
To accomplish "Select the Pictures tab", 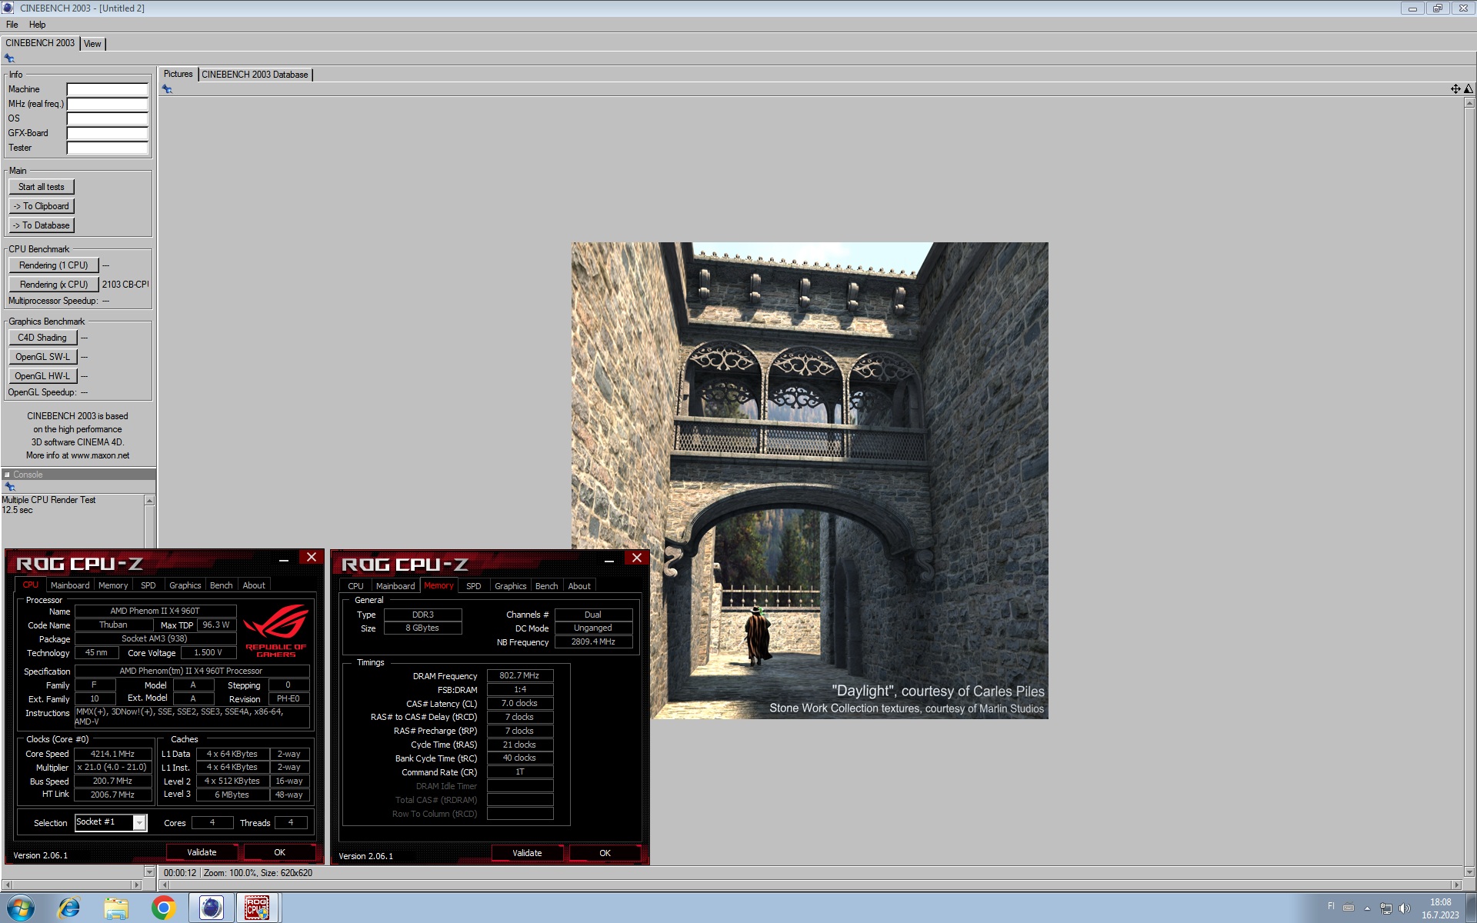I will 178,74.
